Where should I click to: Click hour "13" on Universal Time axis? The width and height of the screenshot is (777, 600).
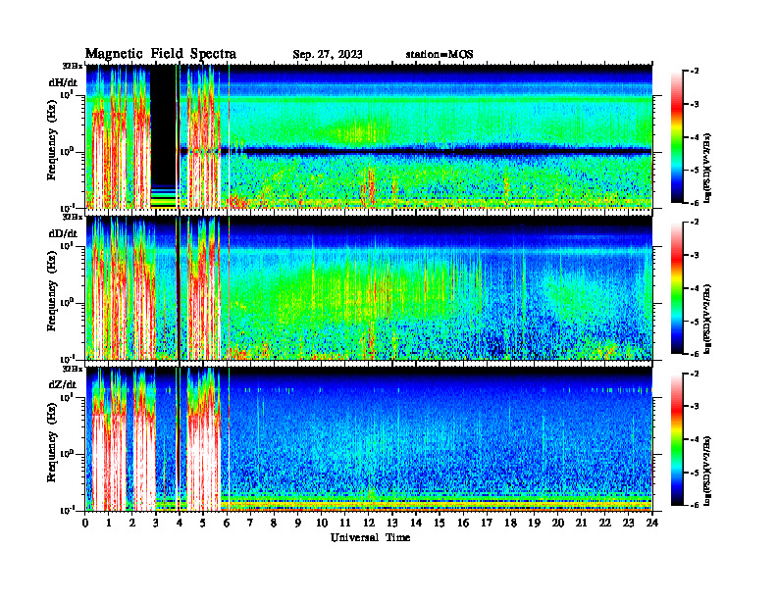(392, 524)
